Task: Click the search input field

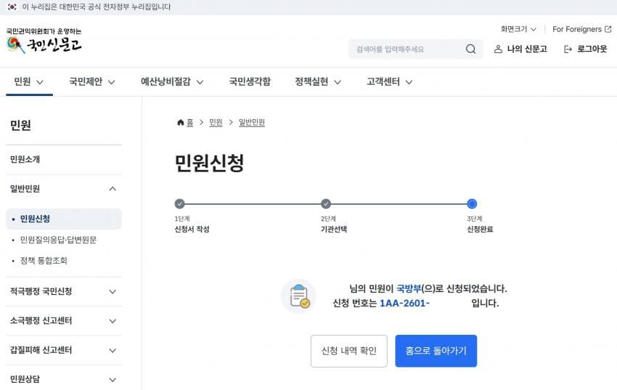Action: (406, 49)
